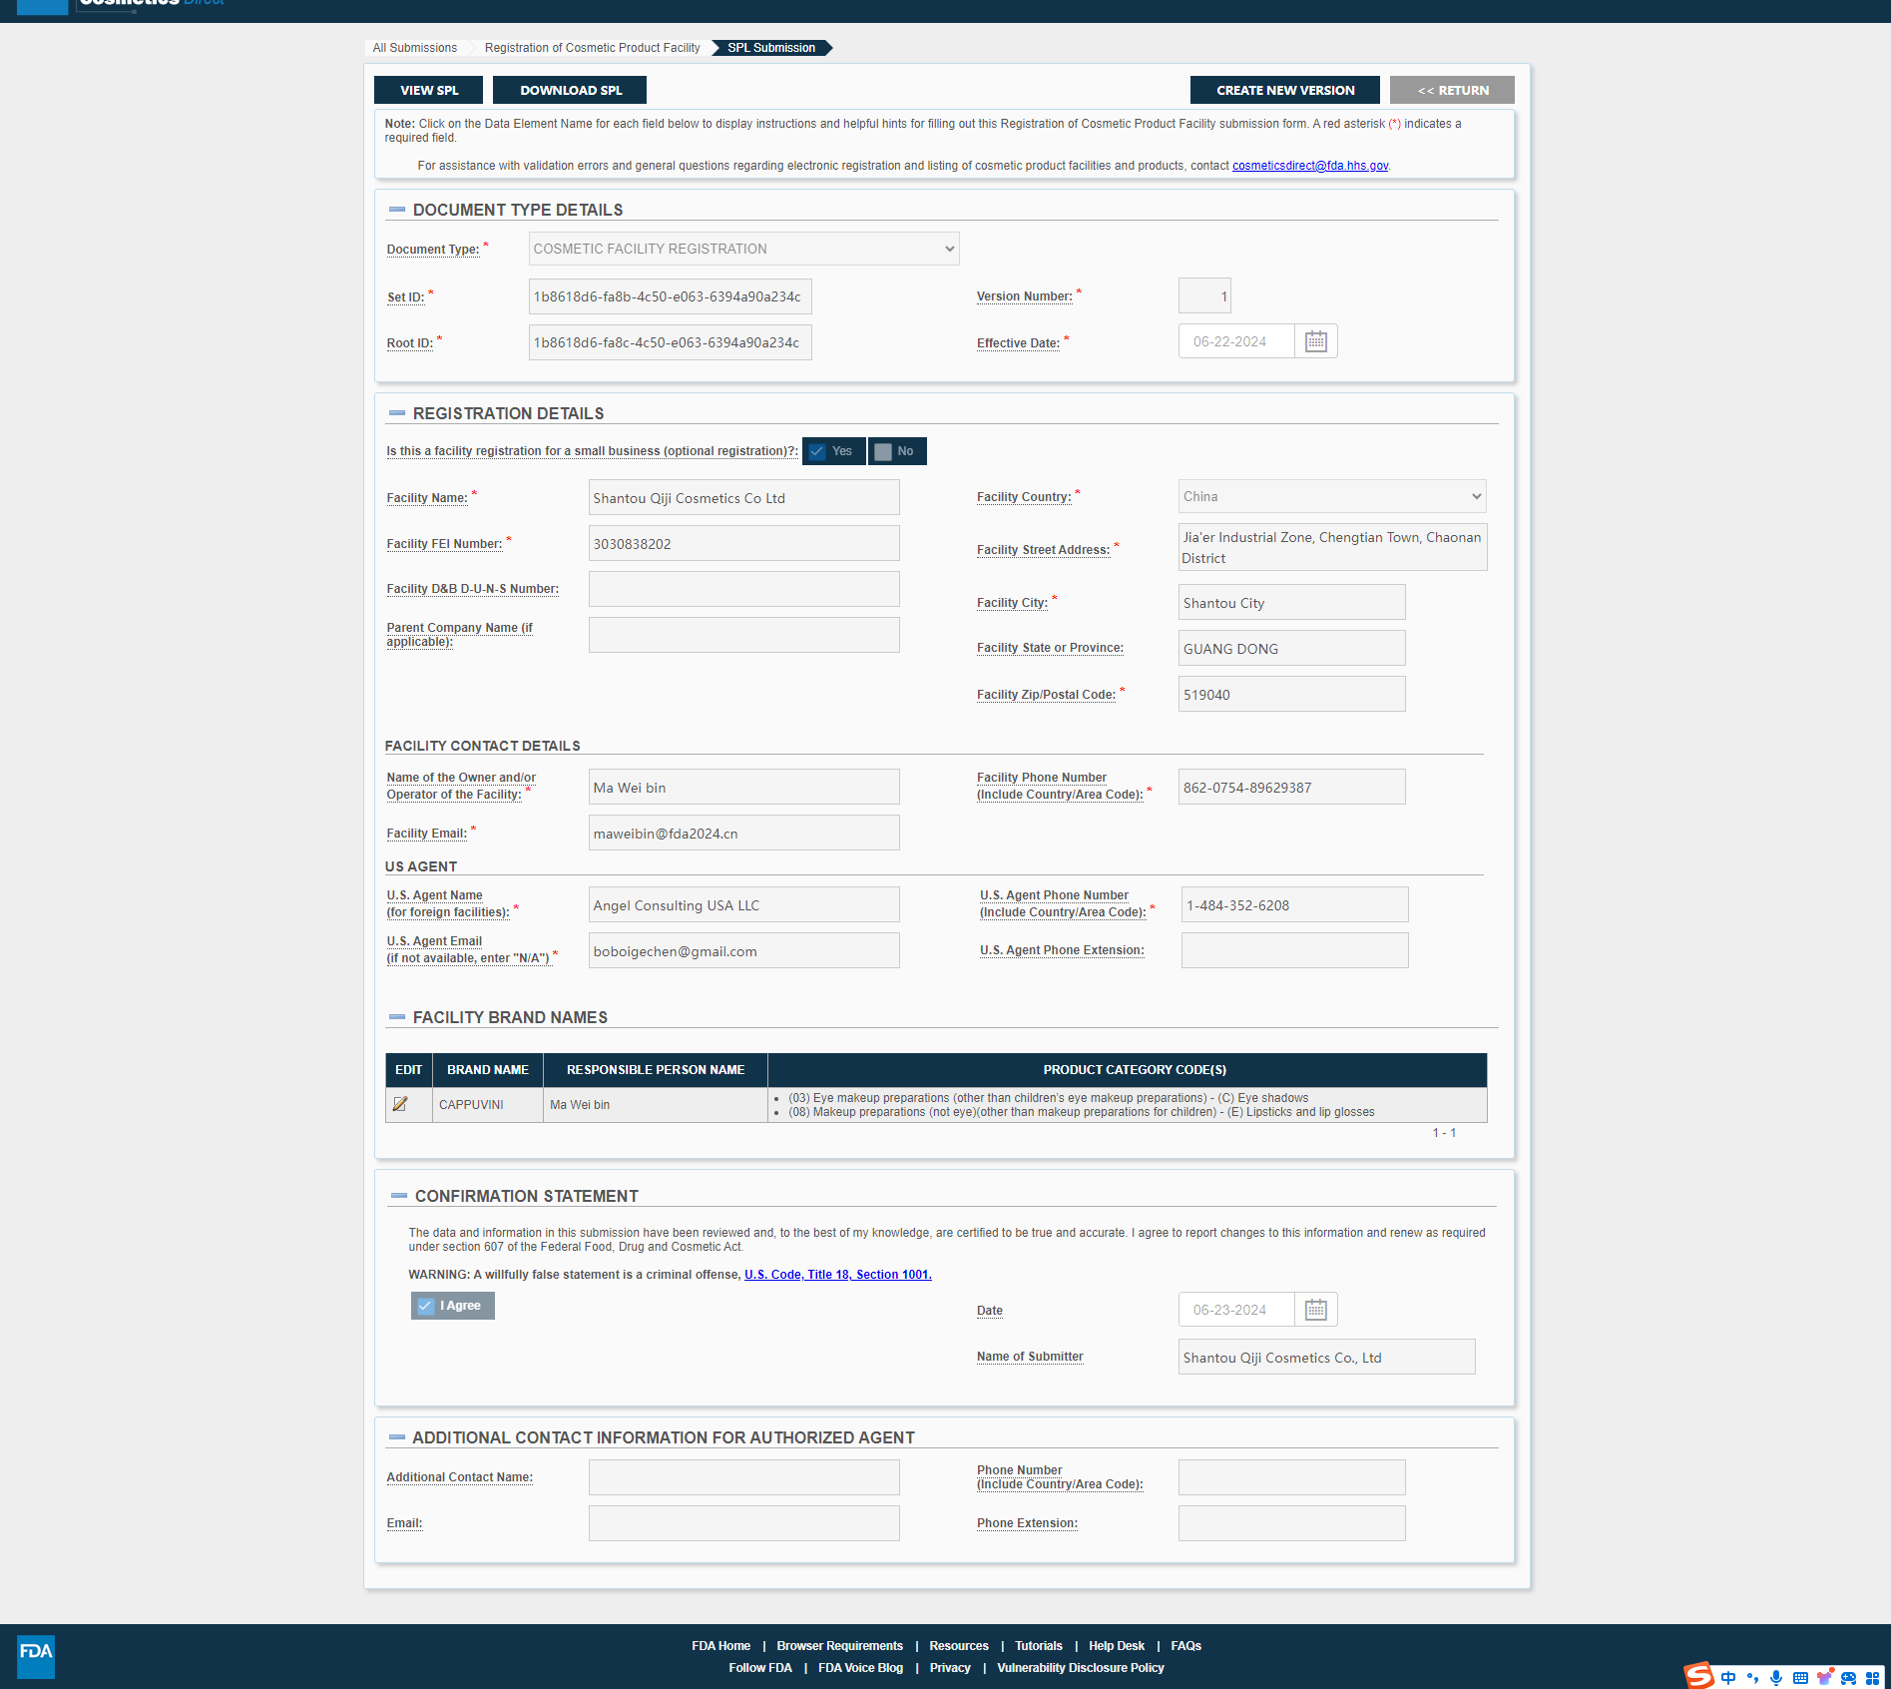
Task: Open the cosmeticsdirect@fda.hhs.gov email link
Action: coord(1309,166)
